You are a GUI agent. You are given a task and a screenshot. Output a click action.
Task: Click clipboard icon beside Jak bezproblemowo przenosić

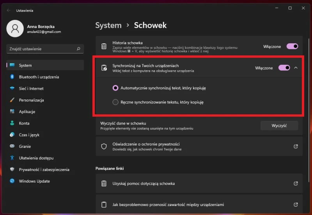coord(104,204)
